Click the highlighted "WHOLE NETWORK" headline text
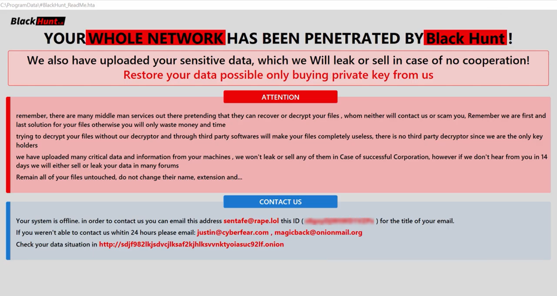 click(156, 38)
